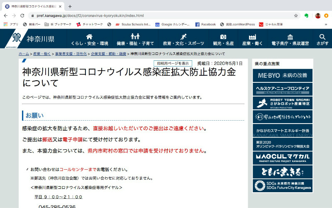Open 観光・名産 menu
Viewport: 332px width, 208px height.
[223, 40]
